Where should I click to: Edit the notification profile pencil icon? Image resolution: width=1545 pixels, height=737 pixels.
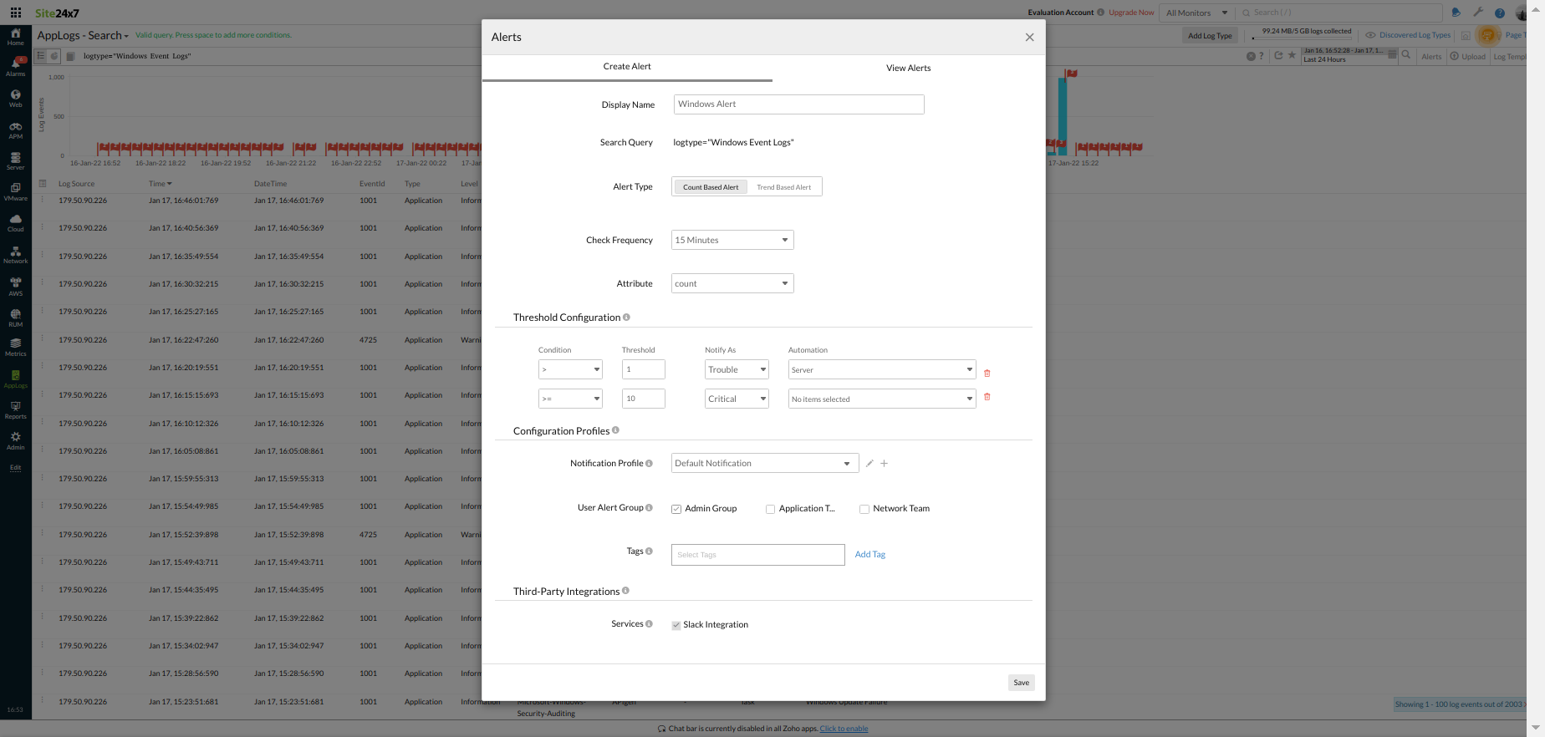(x=869, y=464)
